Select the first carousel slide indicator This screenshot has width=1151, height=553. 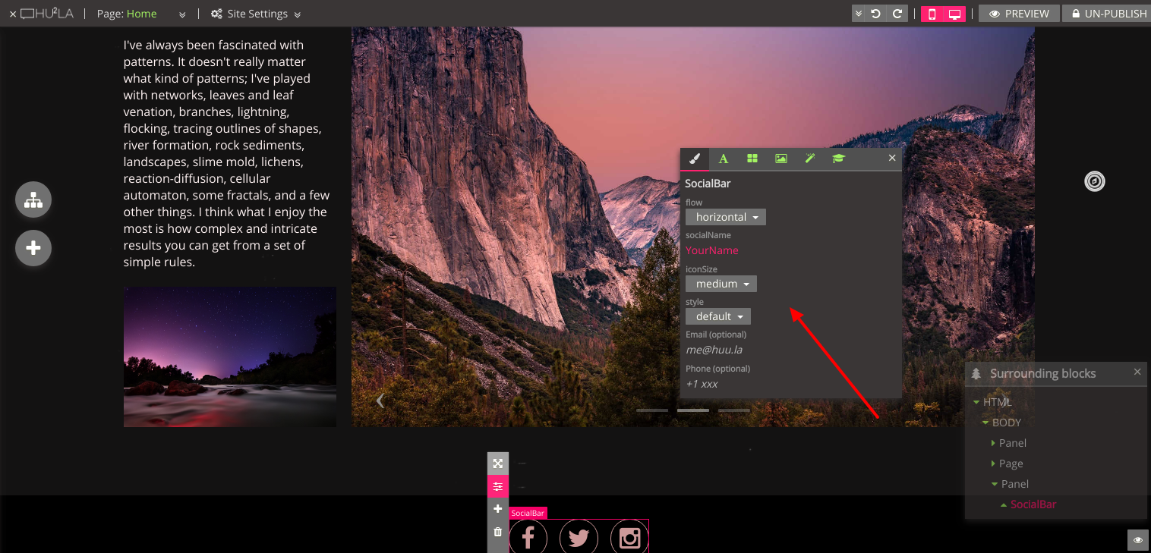652,410
